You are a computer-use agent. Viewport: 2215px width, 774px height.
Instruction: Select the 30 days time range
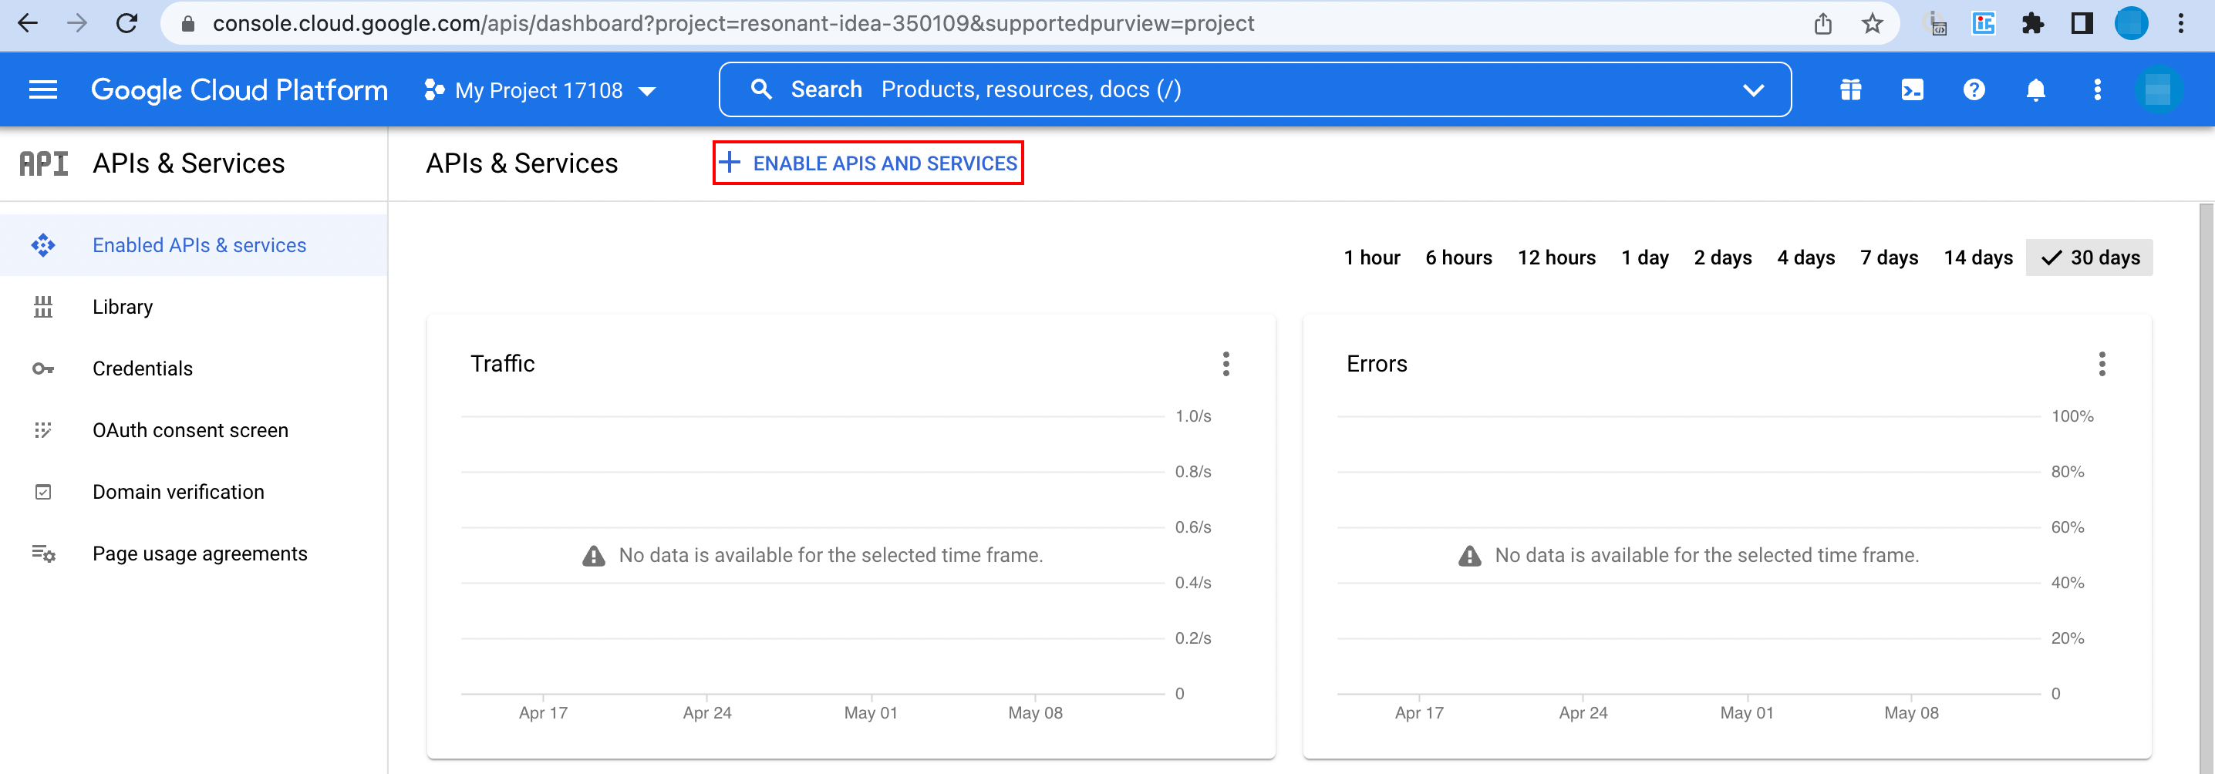point(2089,257)
